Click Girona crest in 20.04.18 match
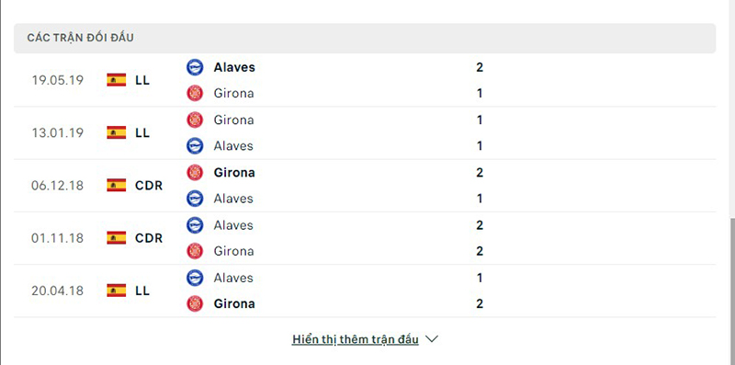 (195, 303)
